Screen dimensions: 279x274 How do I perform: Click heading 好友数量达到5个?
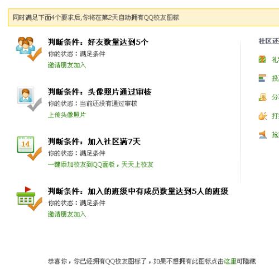point(118,42)
